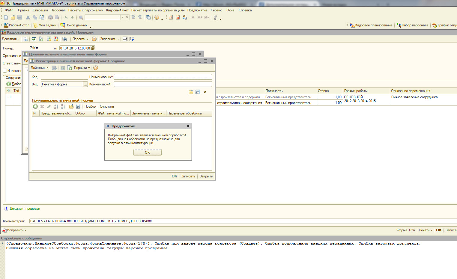Toggle the Индексация checkbox
The image size is (457, 279).
pyautogui.click(x=5, y=71)
